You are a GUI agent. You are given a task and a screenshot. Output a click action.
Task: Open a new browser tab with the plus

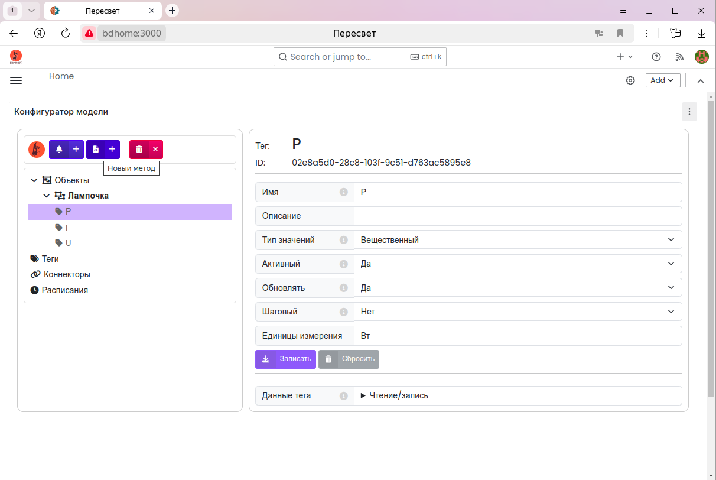[172, 11]
